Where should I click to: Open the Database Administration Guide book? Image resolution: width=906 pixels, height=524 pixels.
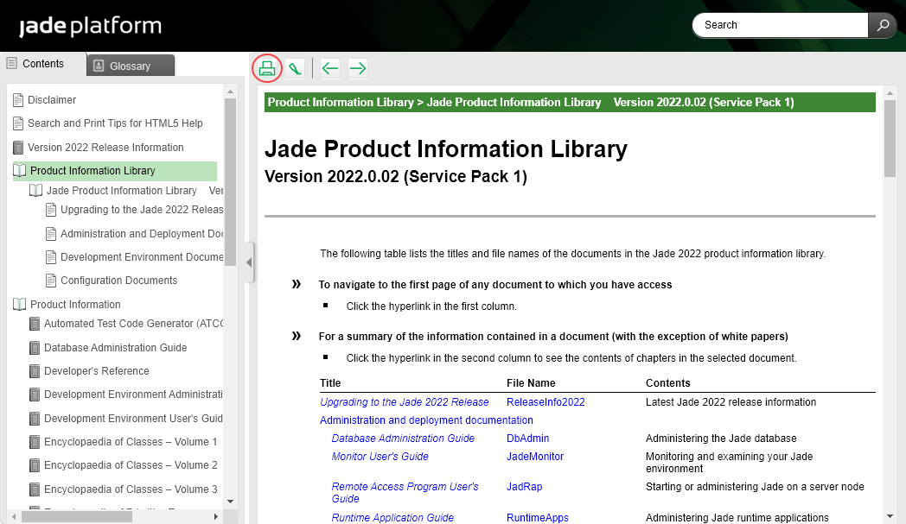115,348
